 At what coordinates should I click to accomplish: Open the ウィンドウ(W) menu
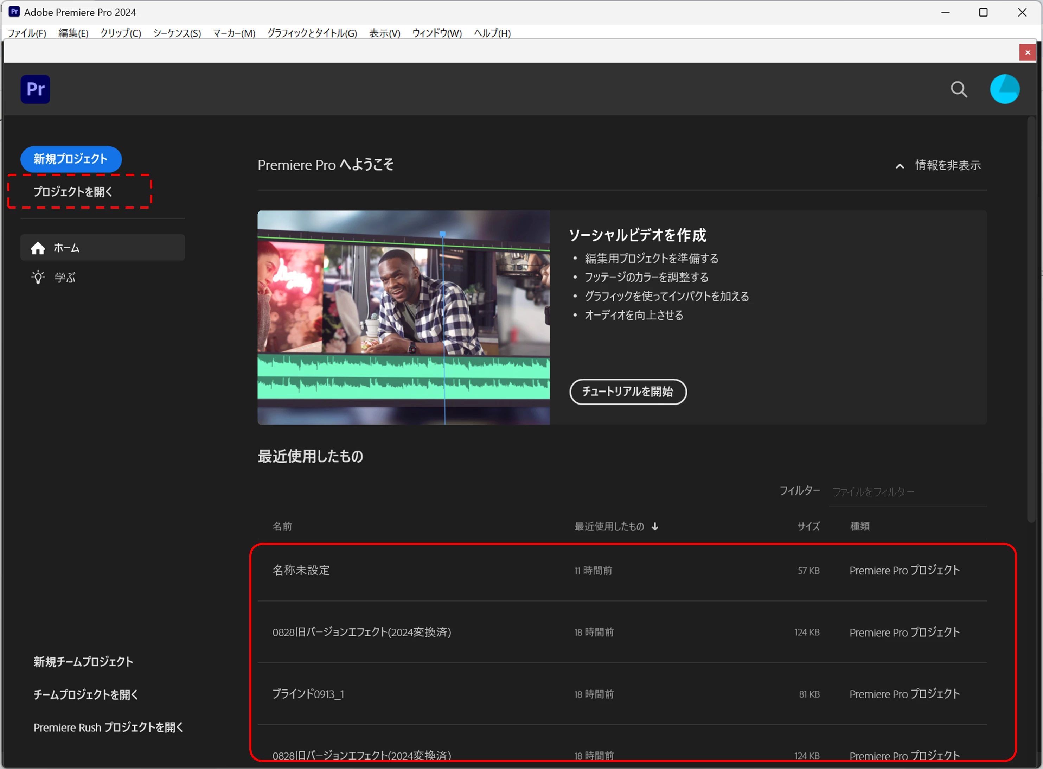[x=437, y=33]
